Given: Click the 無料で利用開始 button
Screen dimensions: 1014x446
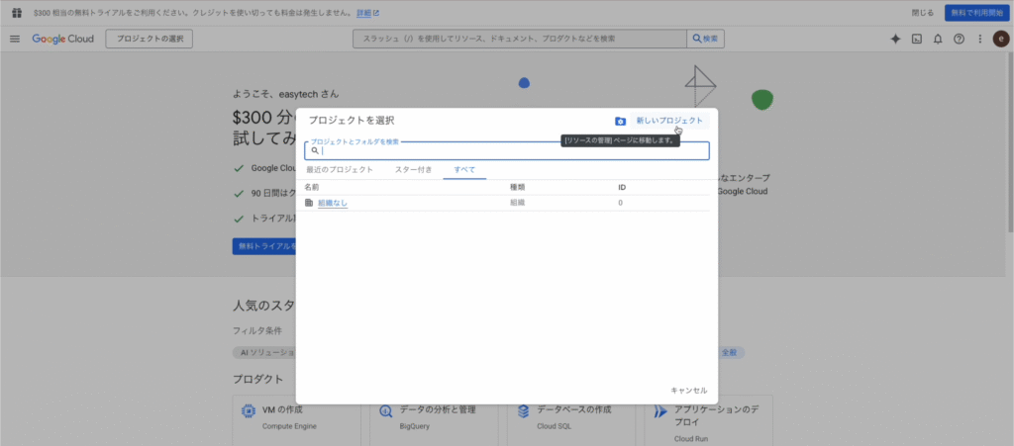Looking at the screenshot, I should 976,12.
